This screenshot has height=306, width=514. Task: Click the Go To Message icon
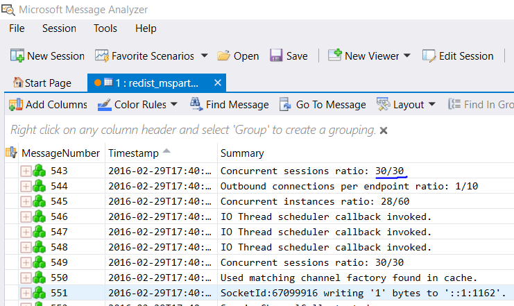(x=285, y=105)
